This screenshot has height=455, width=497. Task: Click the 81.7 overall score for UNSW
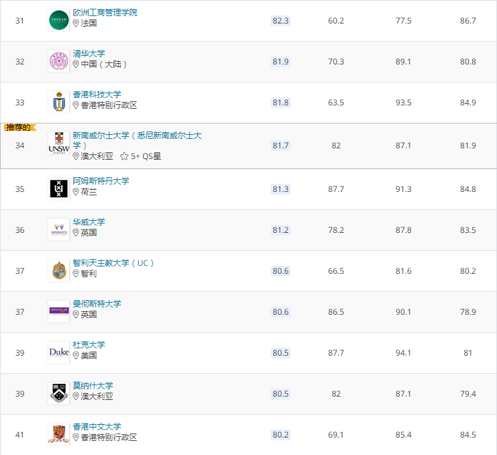click(x=281, y=146)
